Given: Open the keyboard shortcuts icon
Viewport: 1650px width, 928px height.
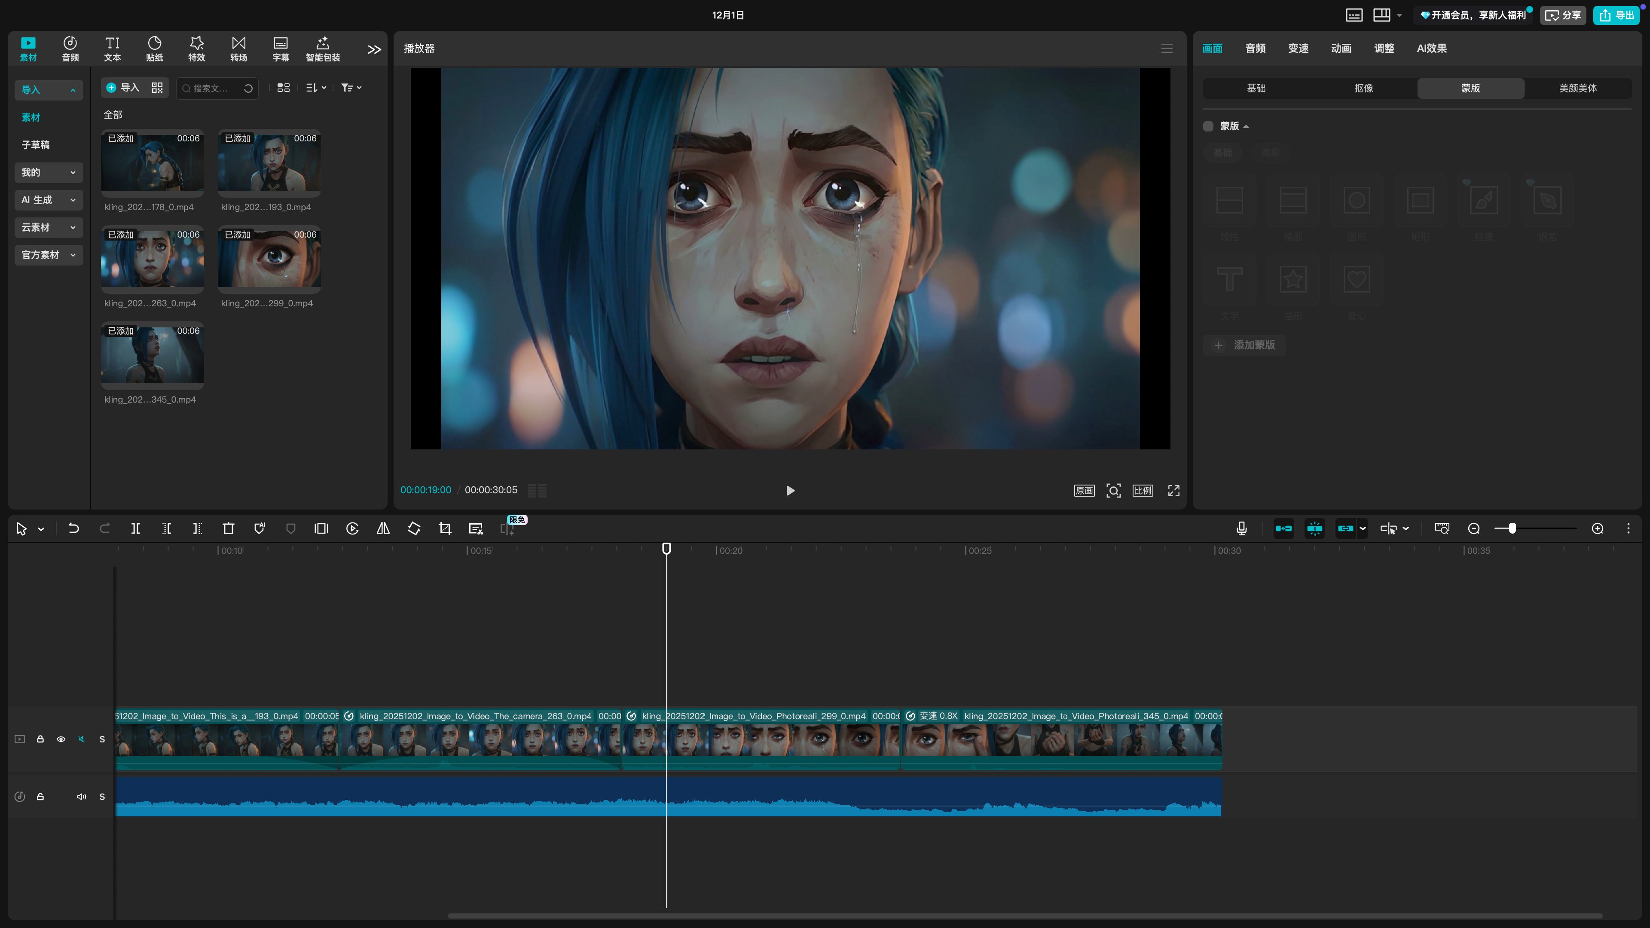Looking at the screenshot, I should (1354, 15).
